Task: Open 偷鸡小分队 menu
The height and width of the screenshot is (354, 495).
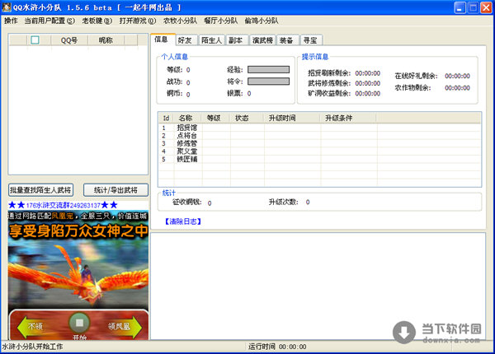Action: [262, 21]
